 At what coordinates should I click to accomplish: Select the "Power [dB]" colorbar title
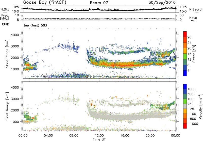coord(194,54)
